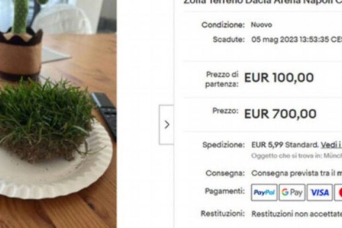Screen dimensions: 342x228
Task: Click the 'Restituzioni non accettate' text
Action: [x=297, y=214]
